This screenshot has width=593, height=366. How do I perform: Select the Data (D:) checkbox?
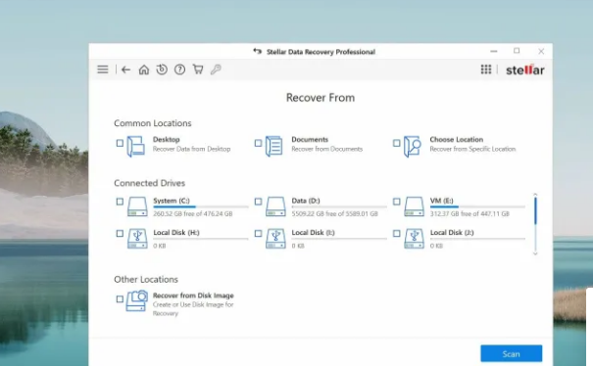(x=259, y=202)
